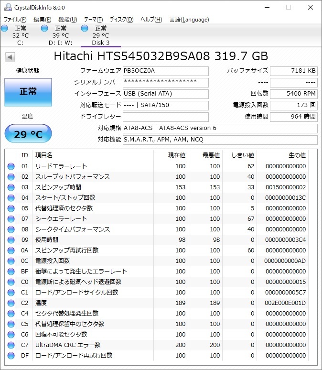Click the 最悪値 column header
This screenshot has width=322, height=370.
pyautogui.click(x=205, y=155)
